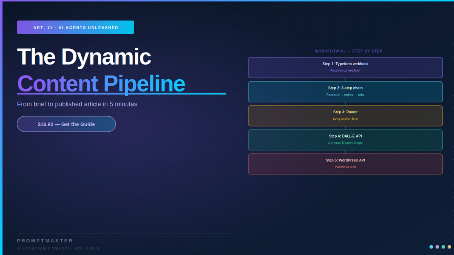Select the Step 2: 3-step chain card
The height and width of the screenshot is (255, 454).
click(x=345, y=91)
